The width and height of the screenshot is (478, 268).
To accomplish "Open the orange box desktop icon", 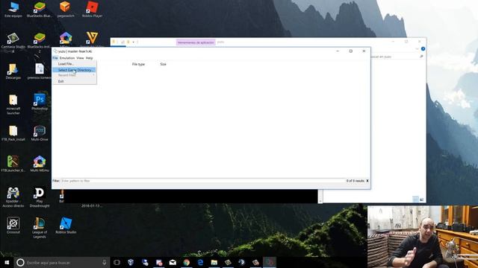I will (66, 10).
